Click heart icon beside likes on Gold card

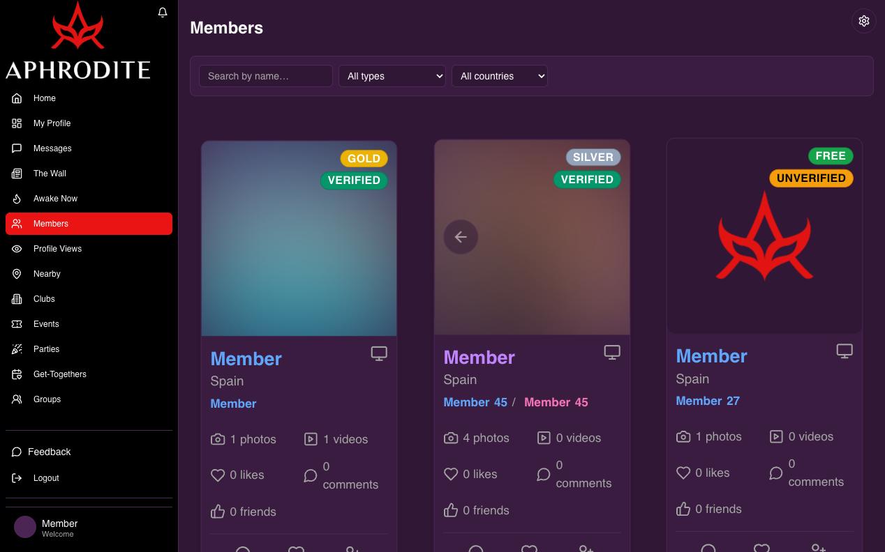pos(218,475)
